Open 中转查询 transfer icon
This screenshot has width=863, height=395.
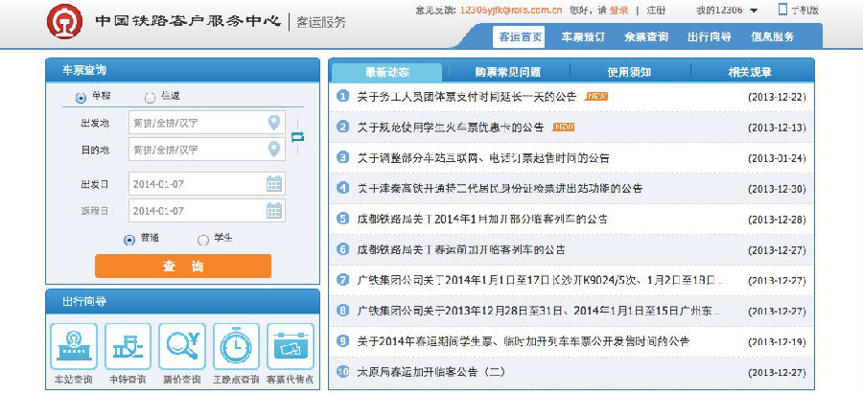click(128, 347)
